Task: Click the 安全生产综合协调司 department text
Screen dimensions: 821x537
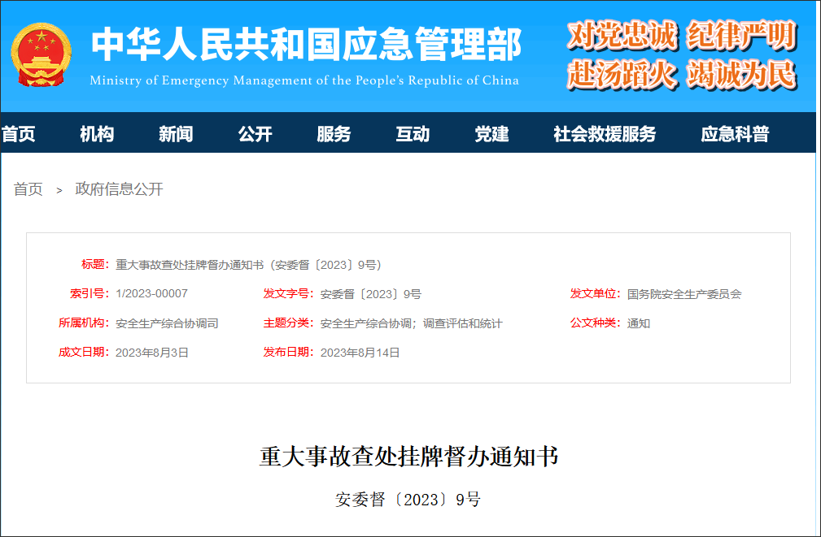Action: 168,323
